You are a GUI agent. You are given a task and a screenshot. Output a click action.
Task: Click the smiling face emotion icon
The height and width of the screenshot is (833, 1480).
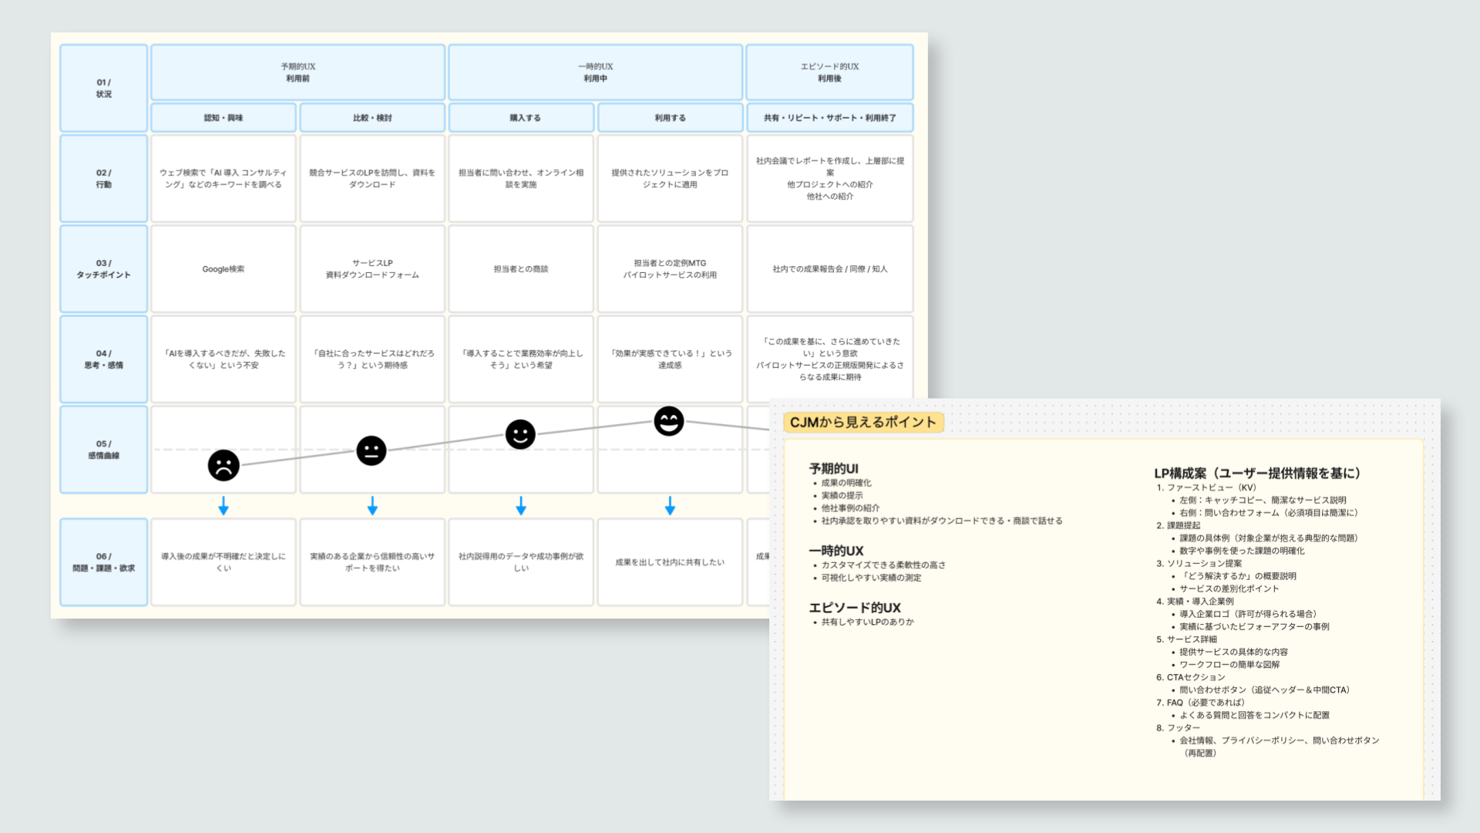520,434
